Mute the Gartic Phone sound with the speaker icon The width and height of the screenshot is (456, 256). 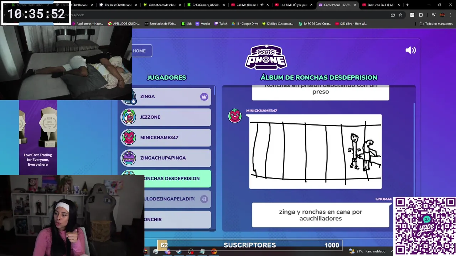click(410, 50)
